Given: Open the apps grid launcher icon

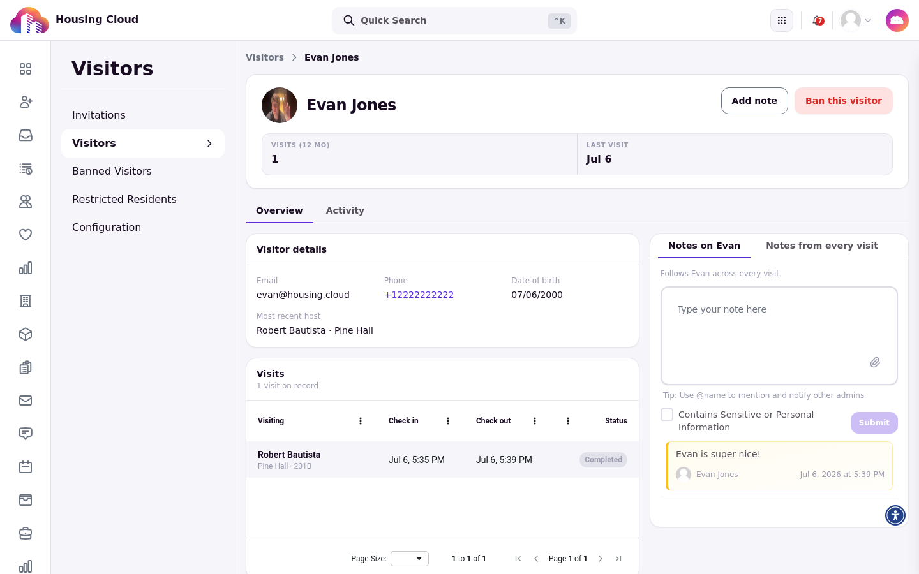Looking at the screenshot, I should coord(782,20).
